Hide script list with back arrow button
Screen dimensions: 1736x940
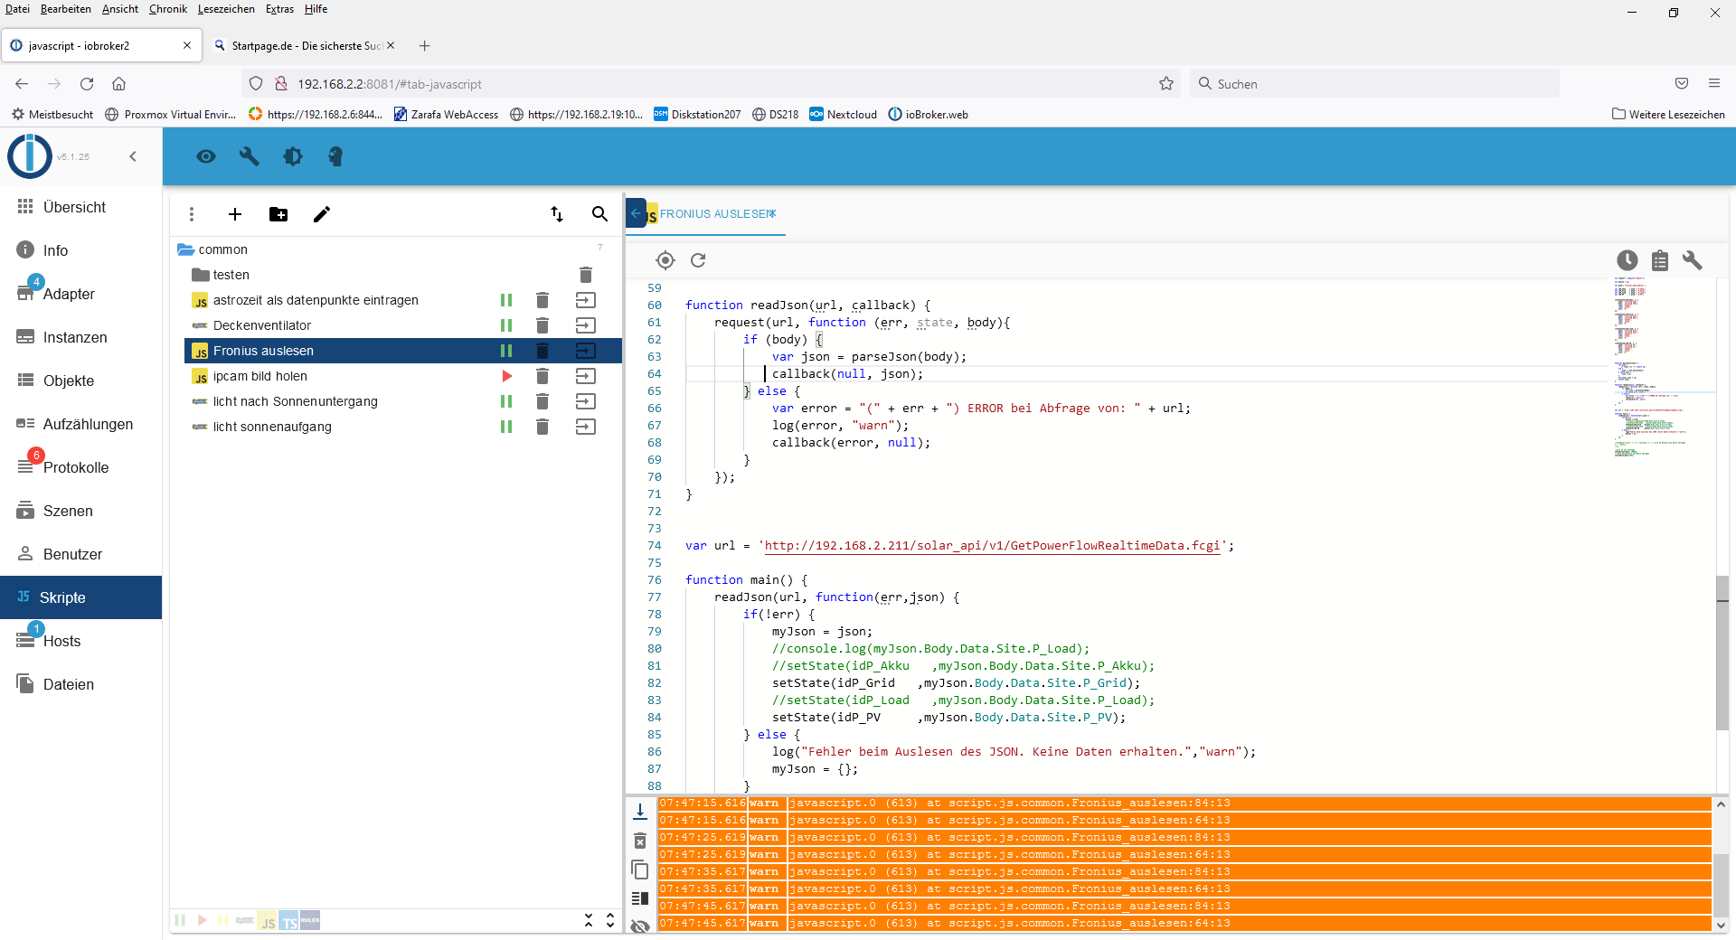pyautogui.click(x=636, y=213)
